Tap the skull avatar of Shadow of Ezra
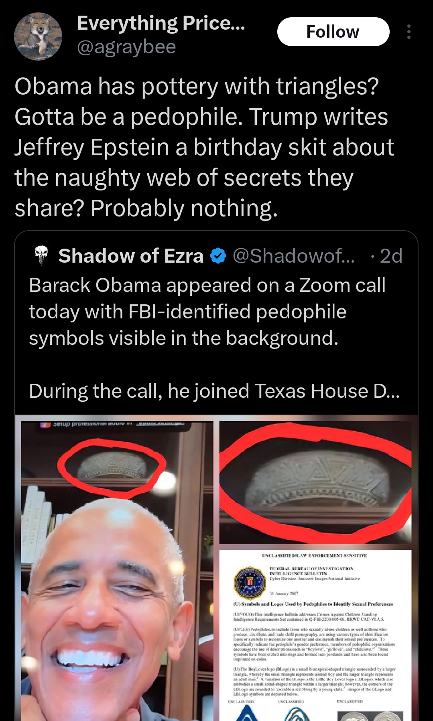Viewport: 433px width, 721px height. pyautogui.click(x=41, y=255)
